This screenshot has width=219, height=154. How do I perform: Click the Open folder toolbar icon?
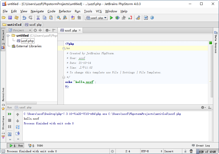[x=4, y=18]
